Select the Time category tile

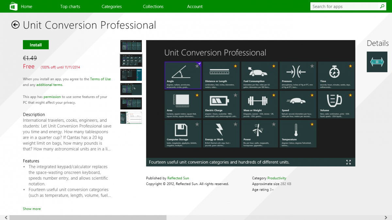(x=336, y=75)
